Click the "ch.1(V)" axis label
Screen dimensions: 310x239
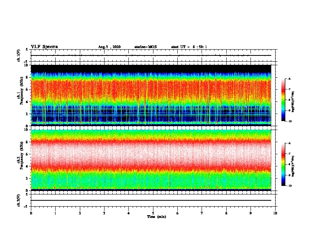pyautogui.click(x=18, y=55)
